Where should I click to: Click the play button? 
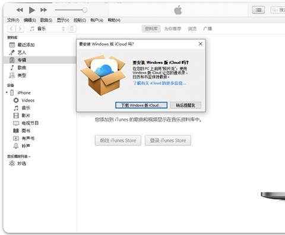pos(31,10)
